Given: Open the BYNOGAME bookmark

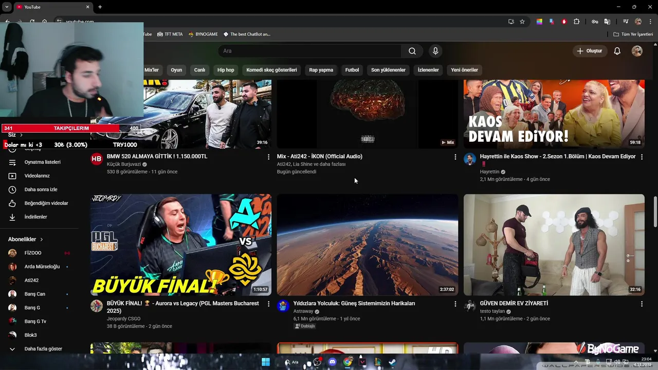Looking at the screenshot, I should pyautogui.click(x=203, y=34).
